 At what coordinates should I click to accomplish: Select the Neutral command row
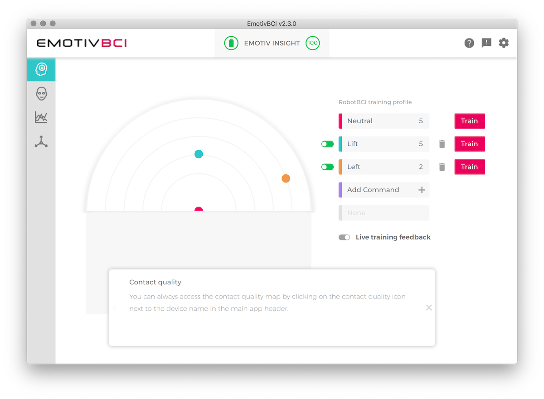(384, 121)
